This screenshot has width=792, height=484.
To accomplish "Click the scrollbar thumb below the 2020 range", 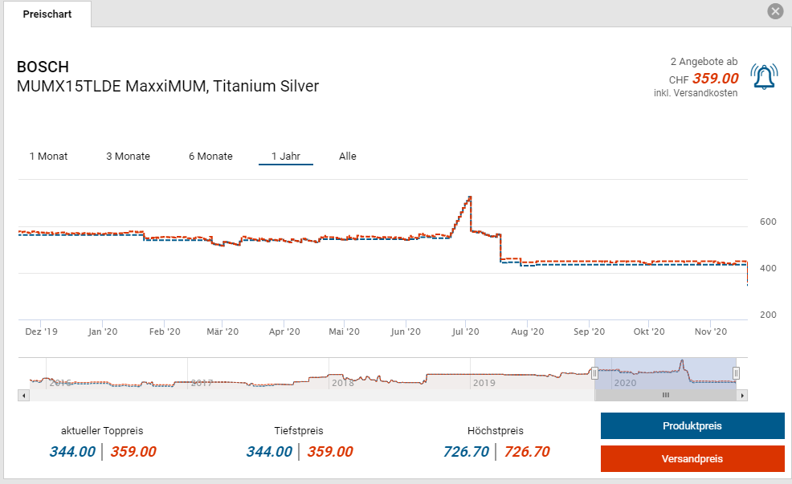I will click(665, 396).
